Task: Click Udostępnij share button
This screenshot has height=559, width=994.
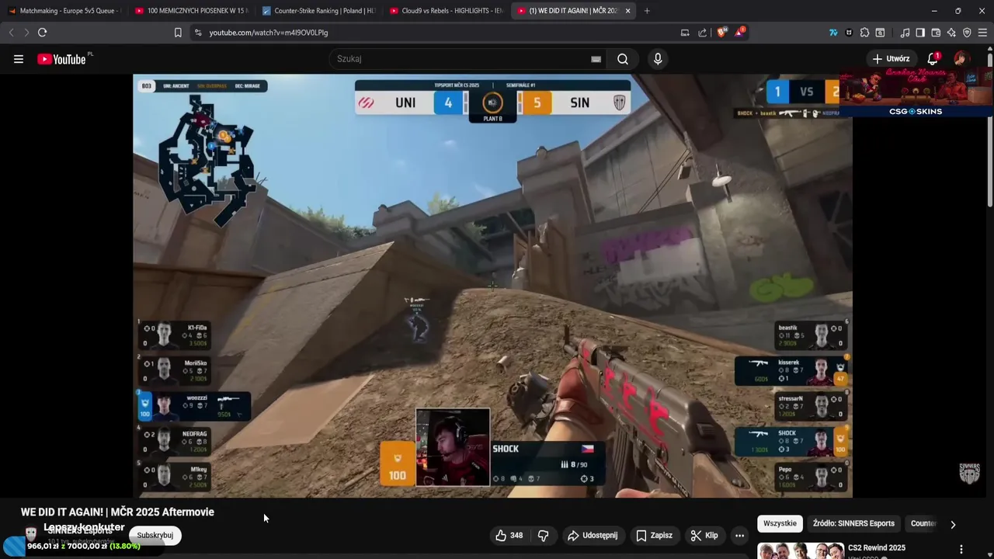Action: (593, 536)
